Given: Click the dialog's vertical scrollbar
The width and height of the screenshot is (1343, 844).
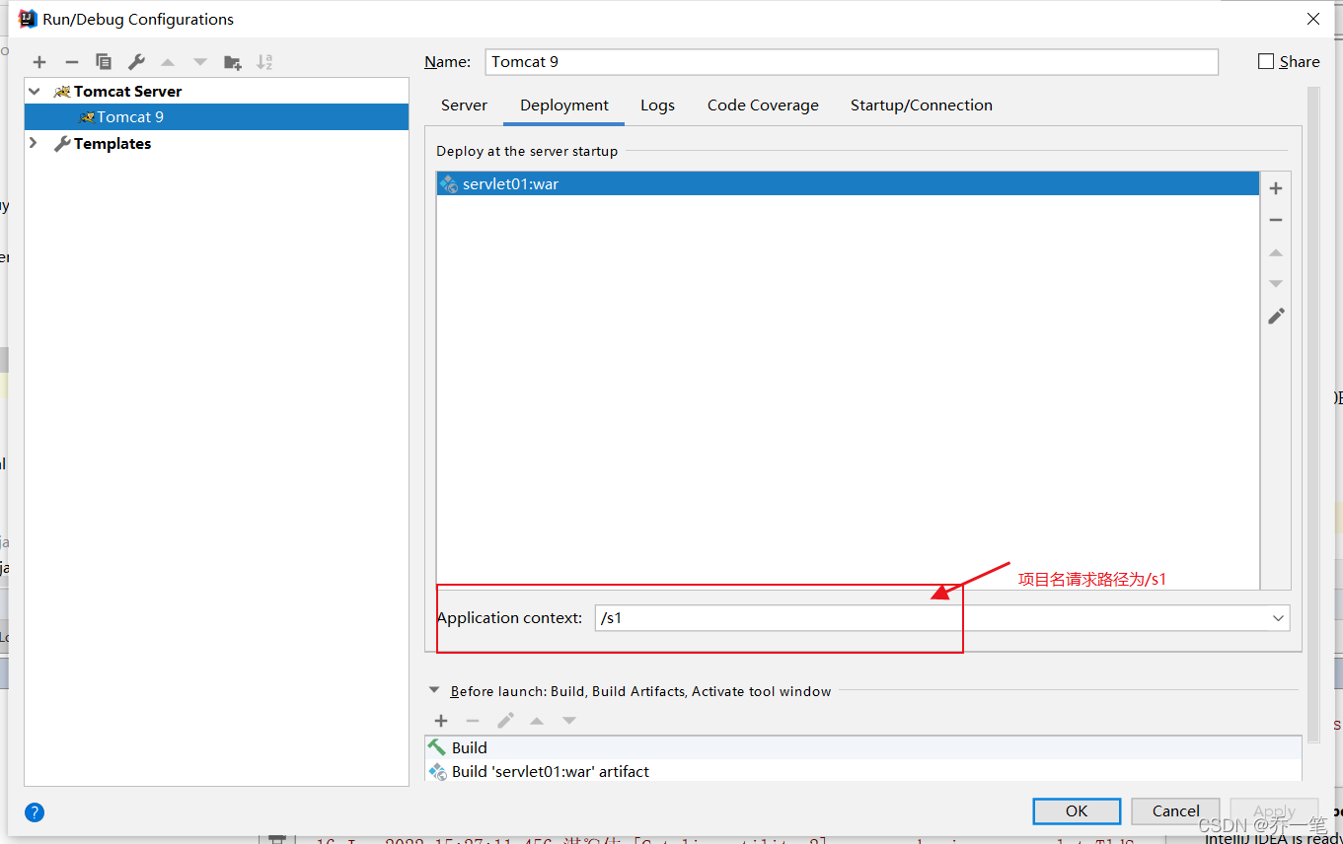Looking at the screenshot, I should 1312,414.
